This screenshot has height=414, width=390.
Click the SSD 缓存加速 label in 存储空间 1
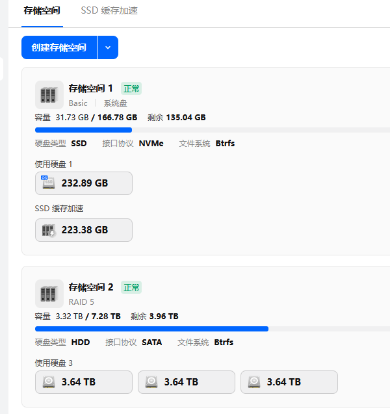point(59,209)
